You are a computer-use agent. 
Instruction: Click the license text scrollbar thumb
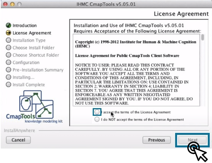(203, 37)
